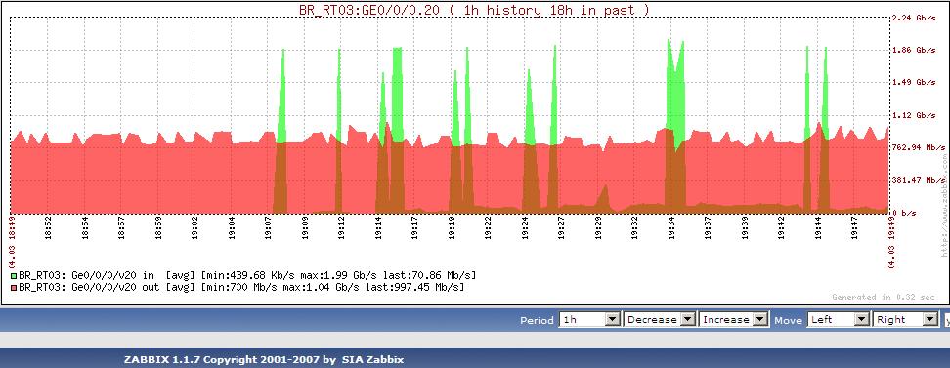Image resolution: width=950 pixels, height=368 pixels.
Task: Open the Move Left dropdown
Action: pos(839,319)
